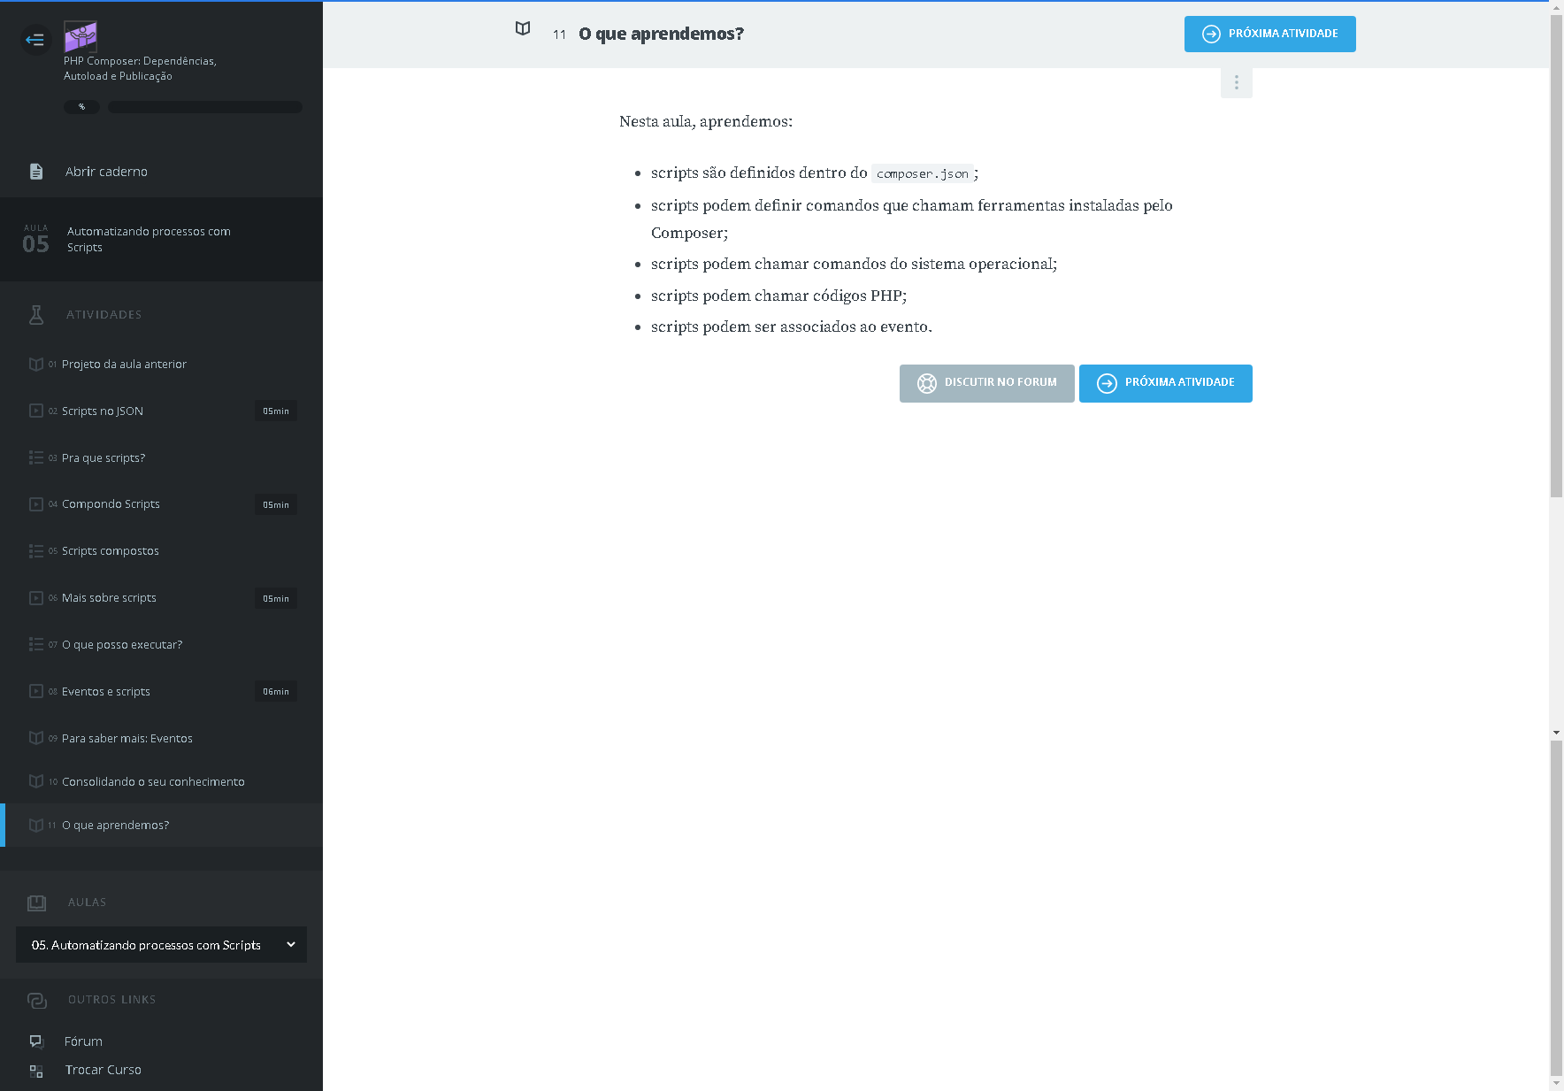Click the top Próxima Atividade button
Image resolution: width=1564 pixels, height=1091 pixels.
click(1269, 34)
